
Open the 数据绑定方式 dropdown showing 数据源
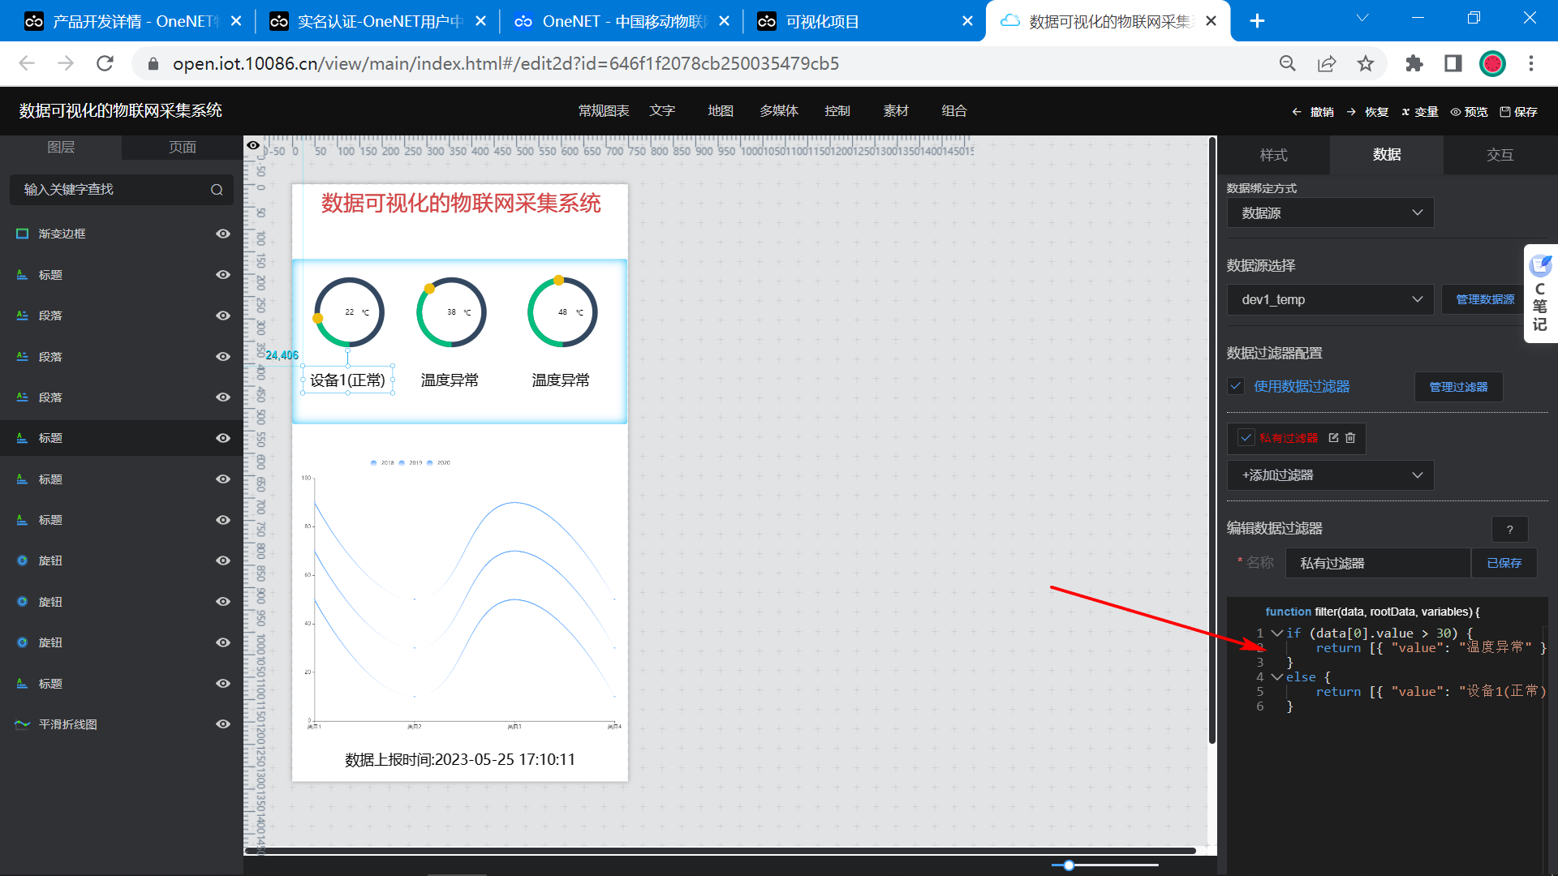[1330, 213]
